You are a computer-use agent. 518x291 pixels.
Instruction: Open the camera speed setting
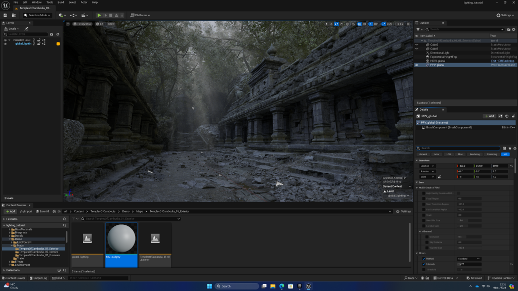click(400, 24)
